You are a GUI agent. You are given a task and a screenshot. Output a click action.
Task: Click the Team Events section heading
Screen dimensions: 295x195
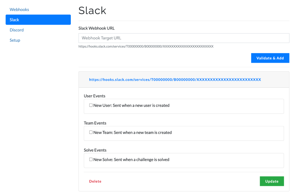(x=95, y=123)
